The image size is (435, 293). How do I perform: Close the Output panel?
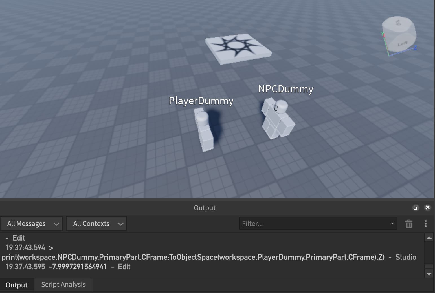click(x=428, y=208)
